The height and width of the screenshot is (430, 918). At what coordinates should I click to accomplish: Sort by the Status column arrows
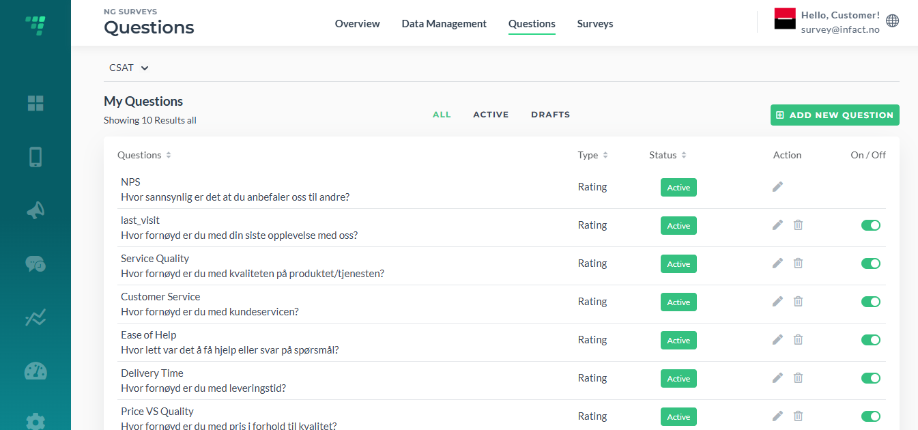tap(683, 155)
